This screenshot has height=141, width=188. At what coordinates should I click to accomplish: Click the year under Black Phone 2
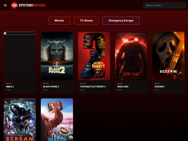click(45, 90)
